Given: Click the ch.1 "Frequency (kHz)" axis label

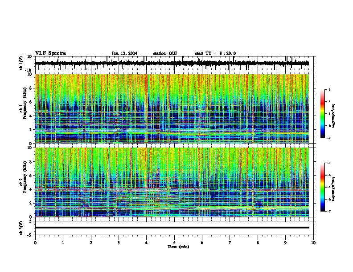Looking at the screenshot, I should pos(25,104).
